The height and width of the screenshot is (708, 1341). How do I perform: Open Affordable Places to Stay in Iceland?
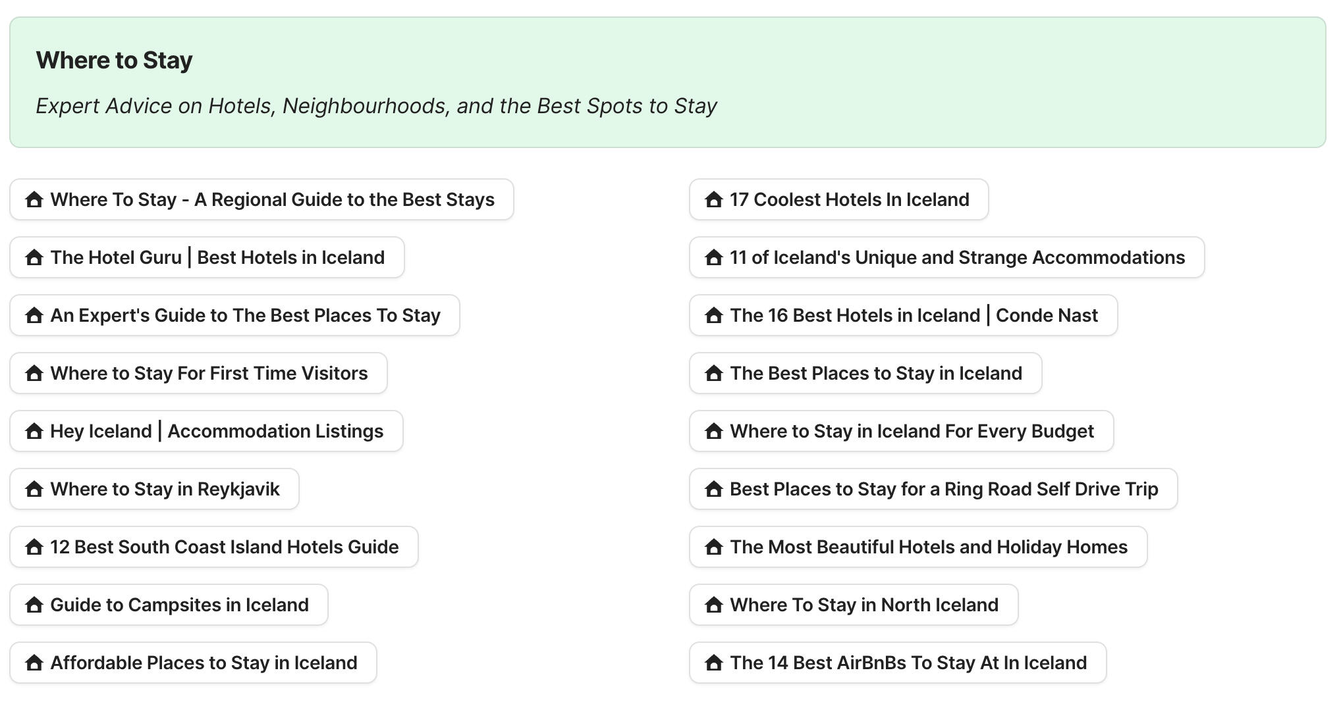(x=204, y=663)
